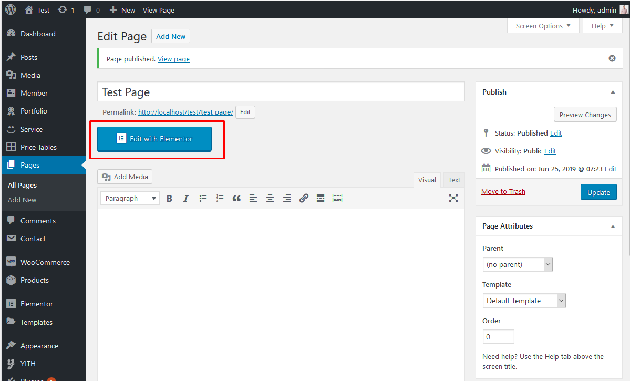Insert a hyperlink in the editor
The image size is (630, 381).
click(x=304, y=198)
